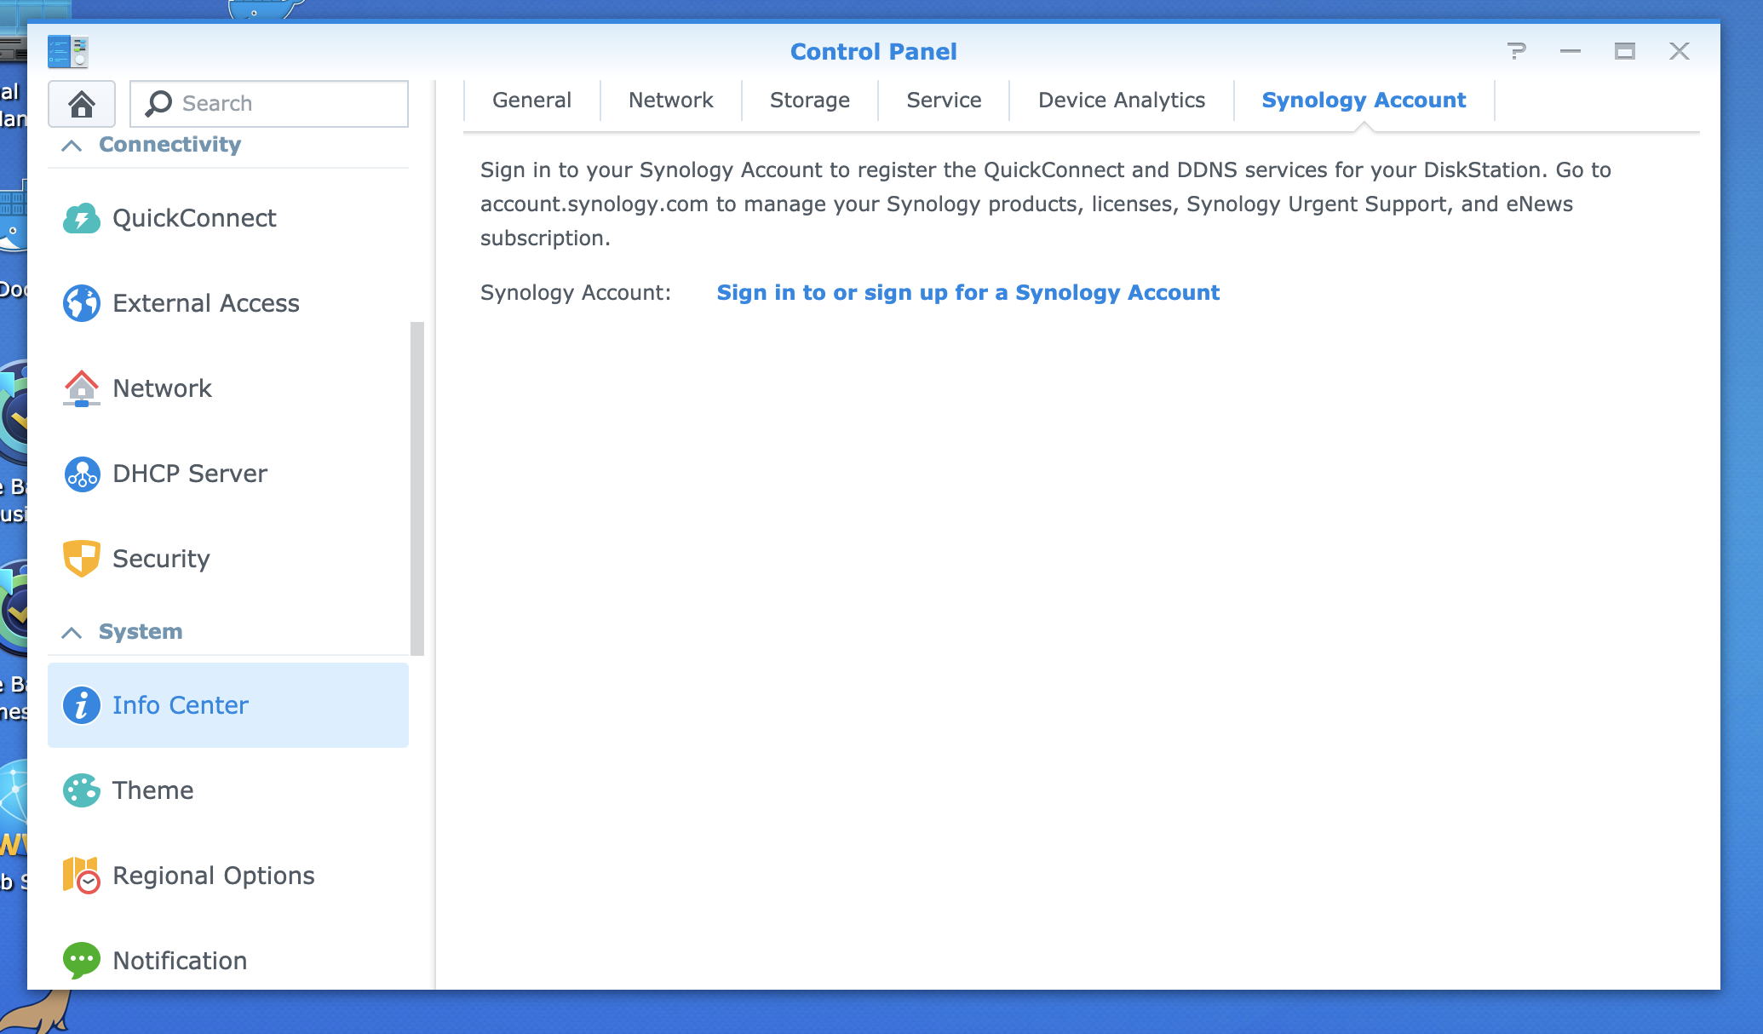
Task: Select the Network settings icon
Action: pos(81,388)
